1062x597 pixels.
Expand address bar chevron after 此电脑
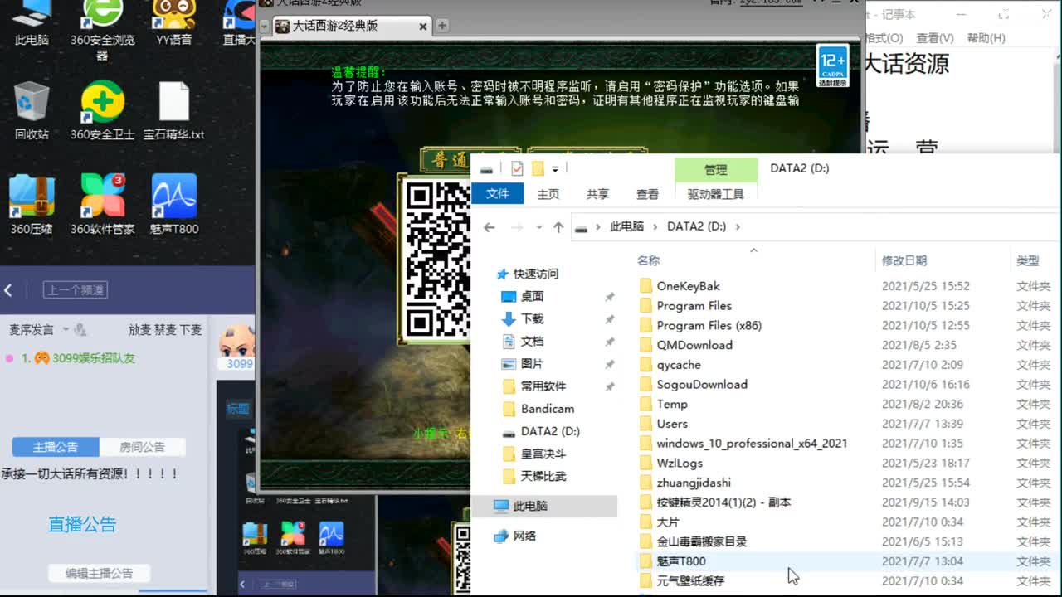(x=655, y=226)
